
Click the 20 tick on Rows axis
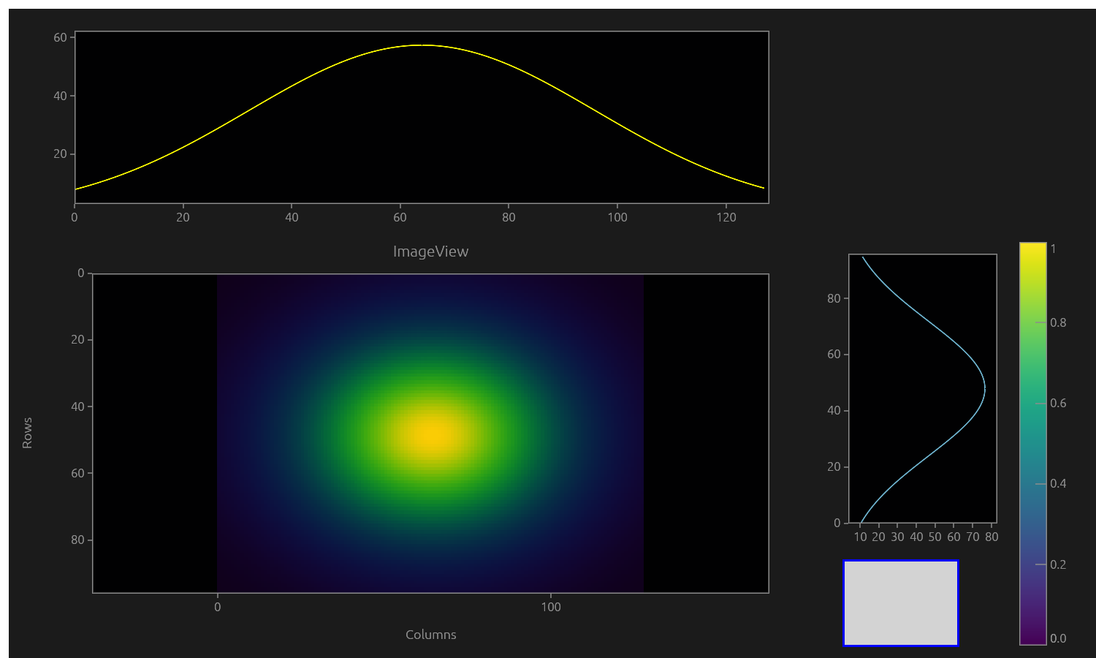[78, 339]
